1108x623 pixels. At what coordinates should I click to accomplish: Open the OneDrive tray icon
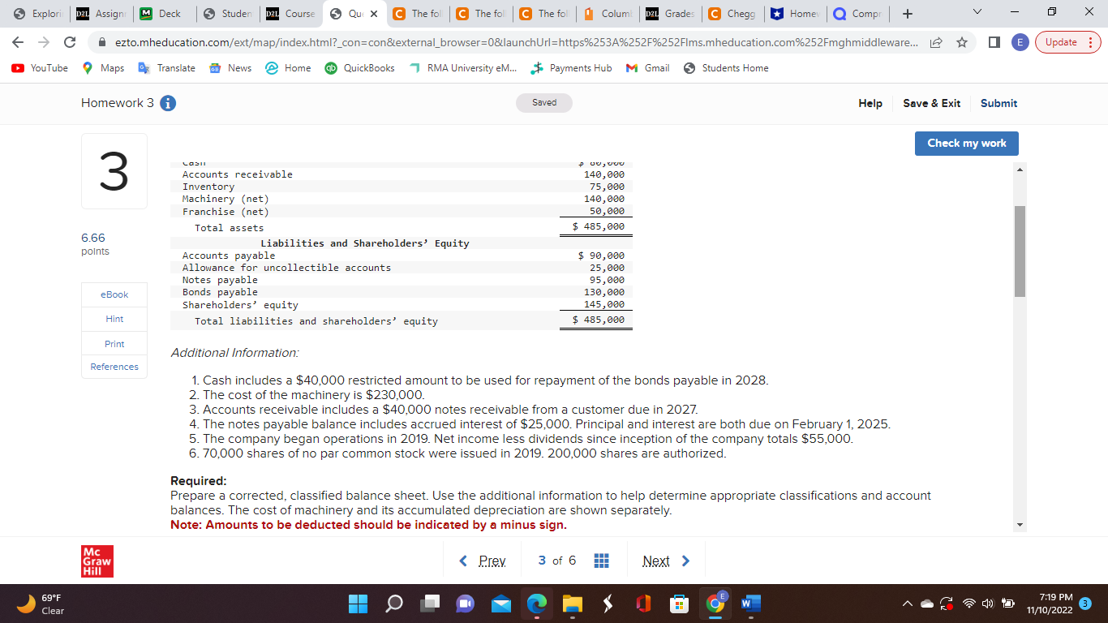928,604
